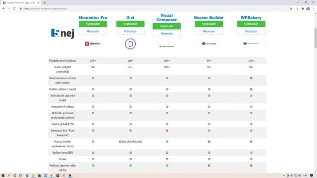Viewport: 317px width, 178px height.
Task: Click the WPBakery logo image
Action: (251, 44)
